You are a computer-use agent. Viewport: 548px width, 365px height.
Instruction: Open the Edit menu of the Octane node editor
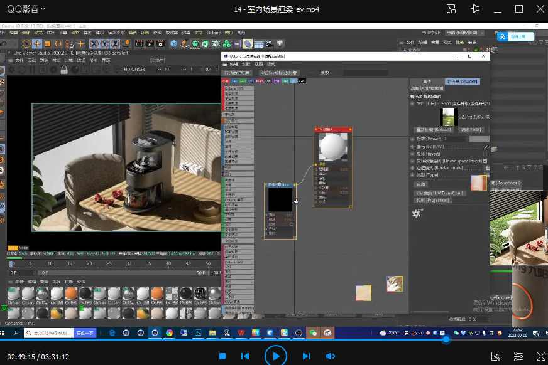tap(234, 64)
